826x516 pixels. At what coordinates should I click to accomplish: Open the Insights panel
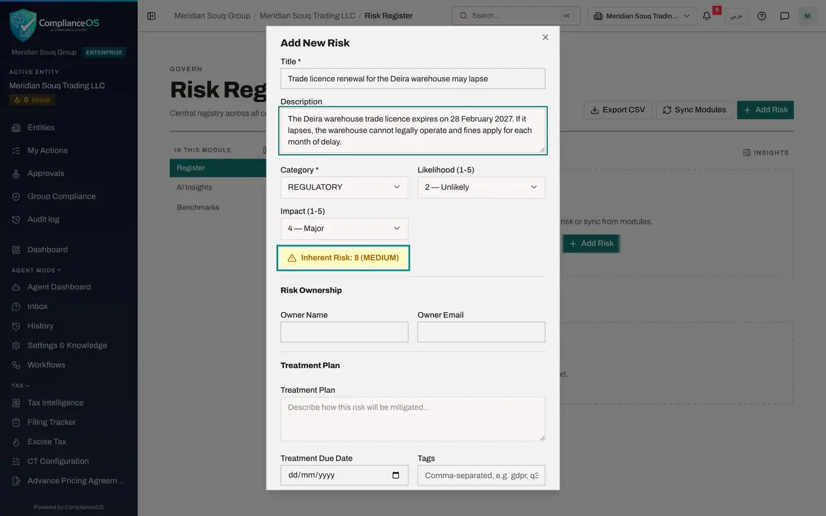pos(765,153)
